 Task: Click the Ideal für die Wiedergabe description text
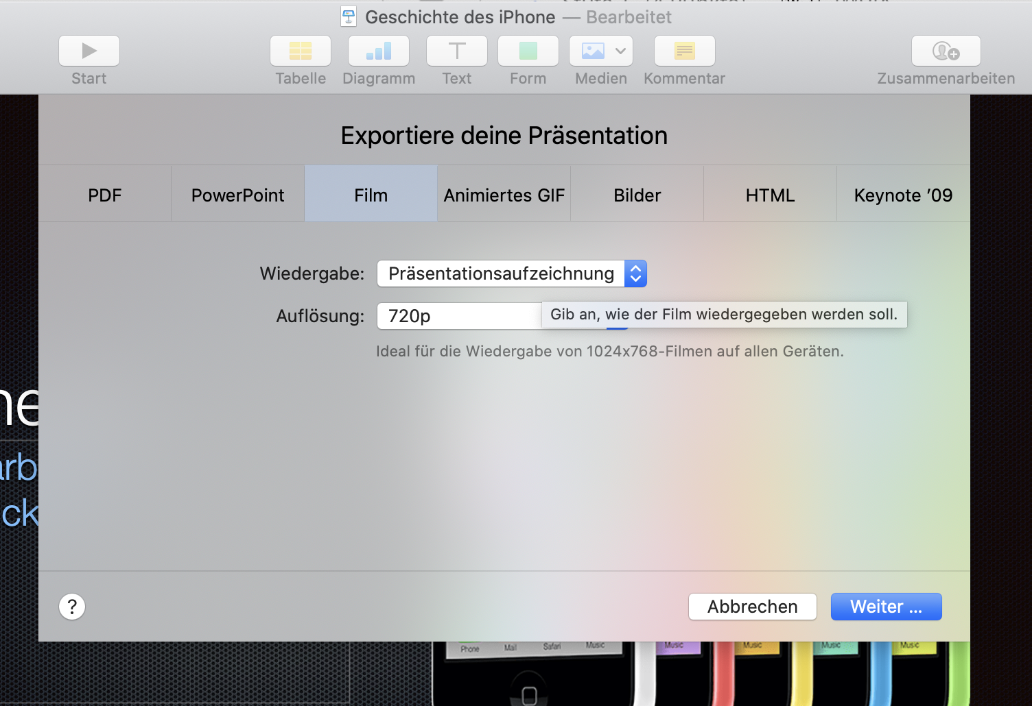[x=610, y=352]
